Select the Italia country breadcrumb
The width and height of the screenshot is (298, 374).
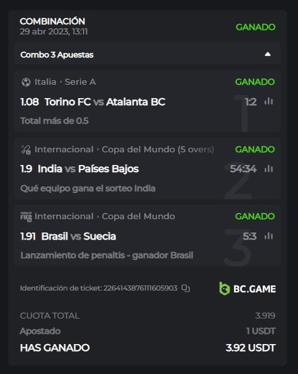[x=45, y=82]
